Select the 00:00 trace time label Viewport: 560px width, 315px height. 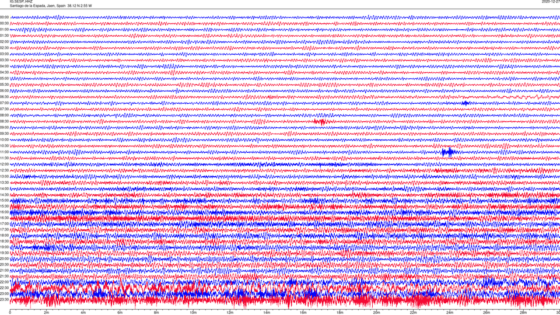4,17
